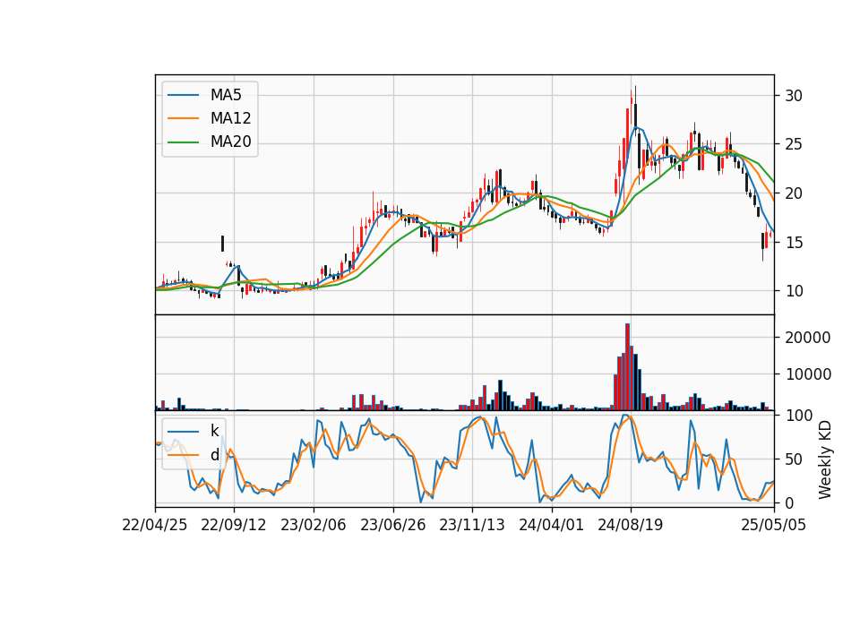The height and width of the screenshot is (618, 860).
Task: Click the d legend label in KD panel
Action: [214, 455]
